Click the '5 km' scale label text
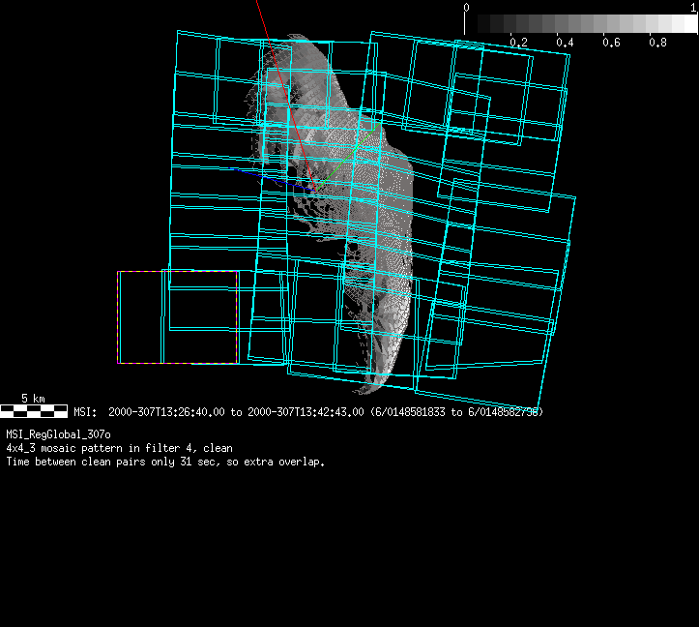Screen dimensions: 699x627 tap(33, 399)
